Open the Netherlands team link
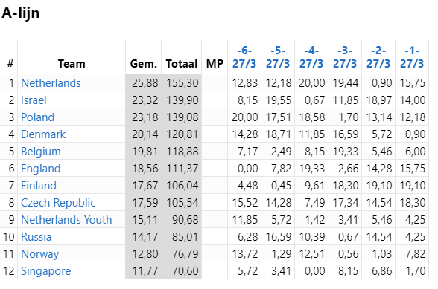Image resolution: width=438 pixels, height=289 pixels. tap(51, 83)
